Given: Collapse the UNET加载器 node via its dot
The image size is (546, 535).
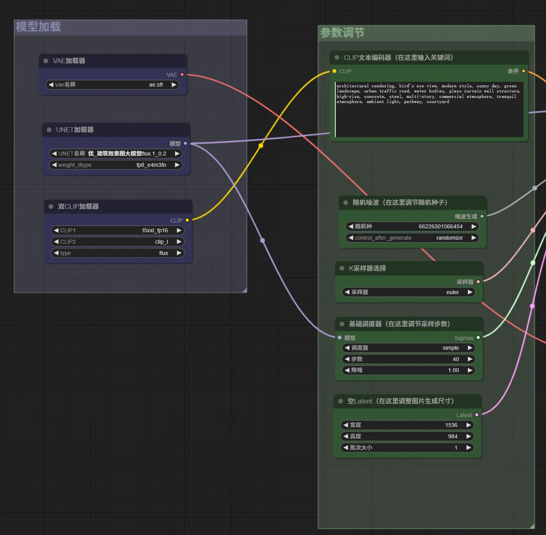Looking at the screenshot, I should (x=49, y=130).
